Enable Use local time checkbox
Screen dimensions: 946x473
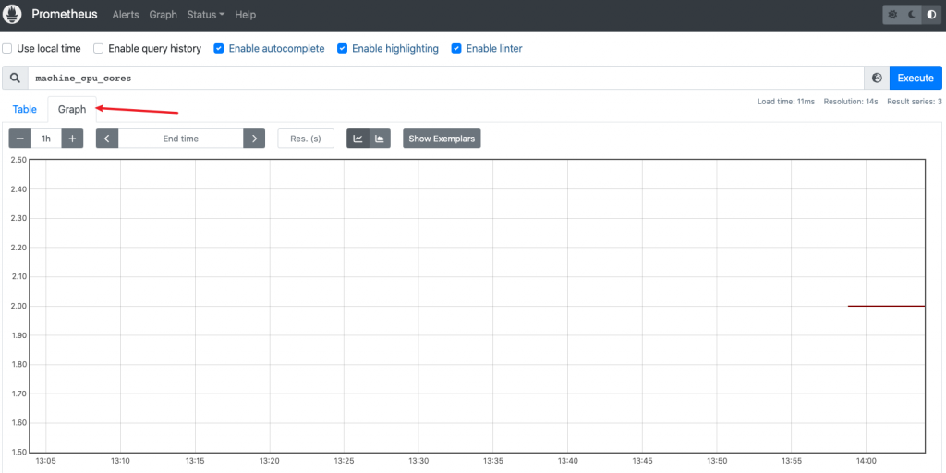[7, 48]
